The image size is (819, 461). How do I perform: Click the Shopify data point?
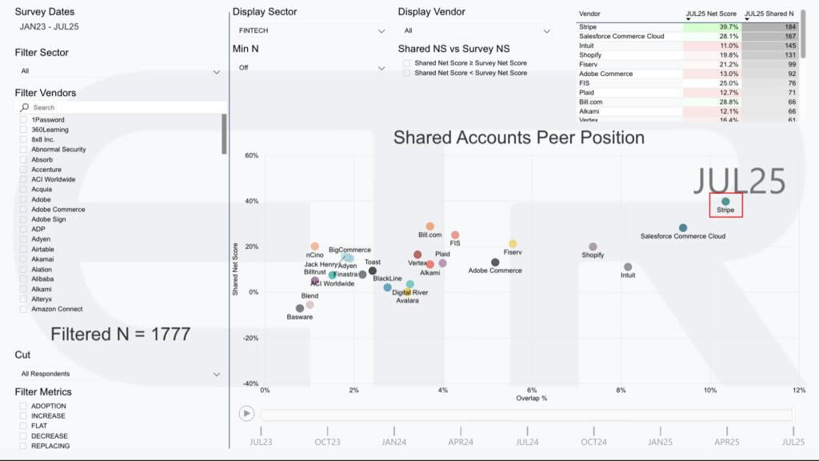coord(593,247)
